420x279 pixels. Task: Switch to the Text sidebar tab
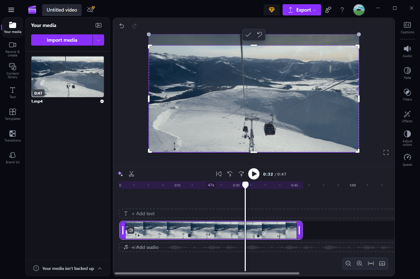(x=12, y=92)
